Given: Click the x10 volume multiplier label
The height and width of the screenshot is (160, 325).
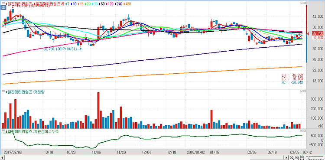Looking at the screenshot, I should coord(320,126).
